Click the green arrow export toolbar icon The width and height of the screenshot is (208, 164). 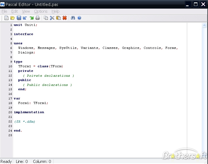pyautogui.click(x=32, y=18)
